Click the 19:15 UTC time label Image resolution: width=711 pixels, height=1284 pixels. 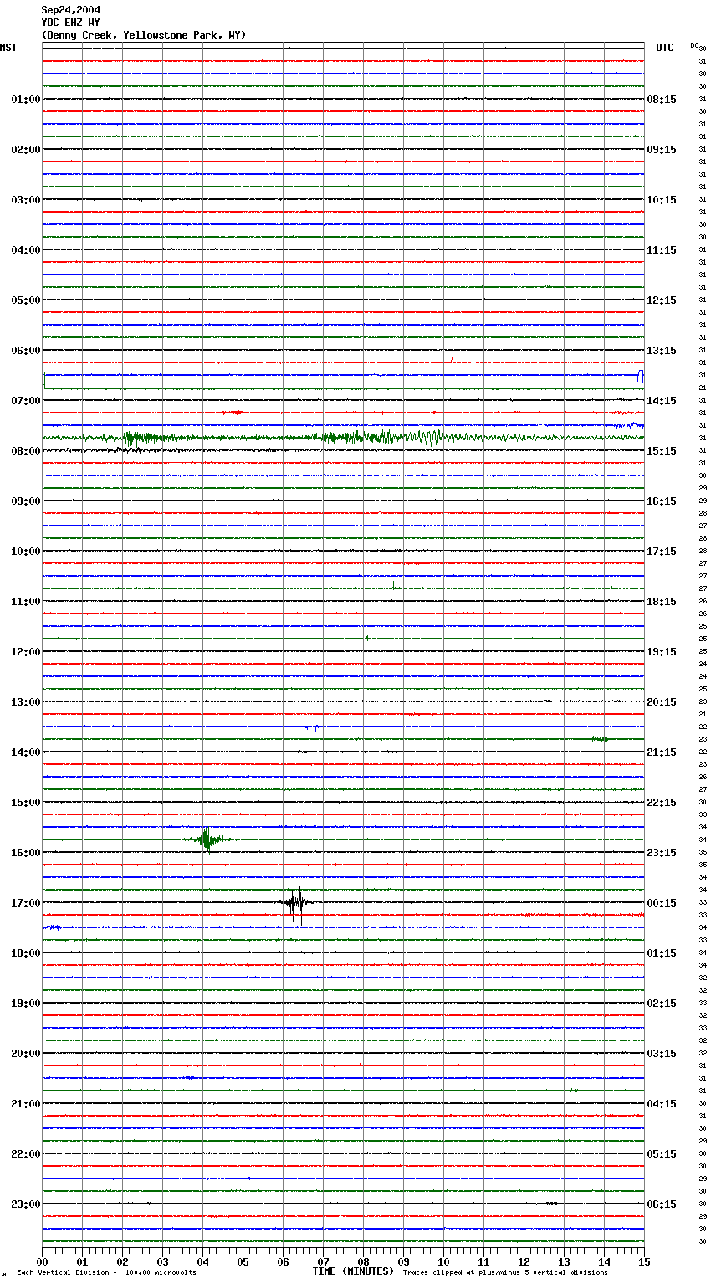(662, 652)
